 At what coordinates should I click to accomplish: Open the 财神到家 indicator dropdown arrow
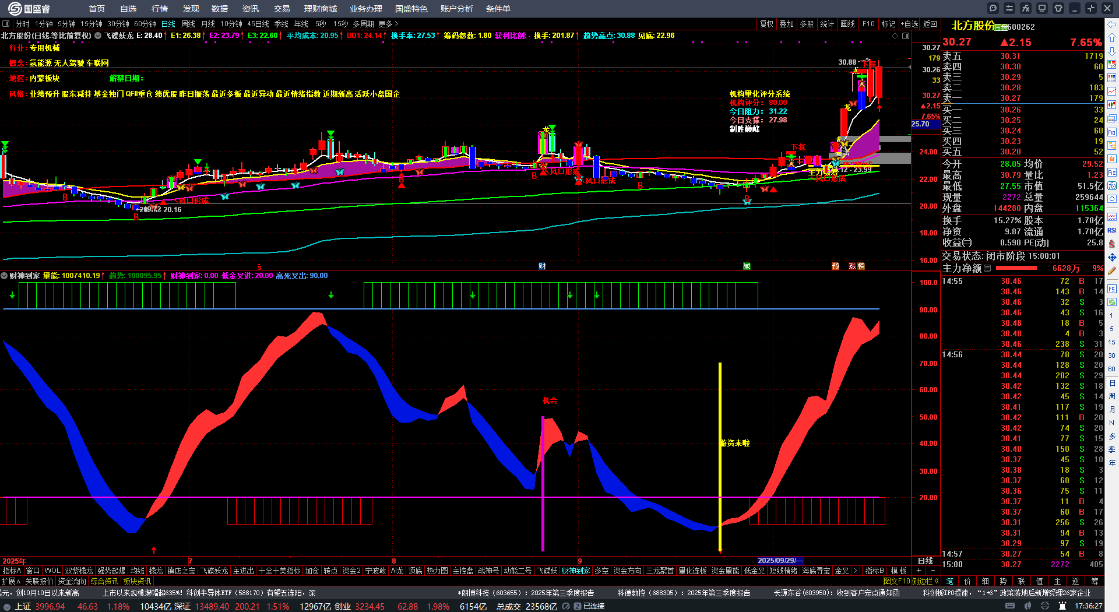[4, 276]
